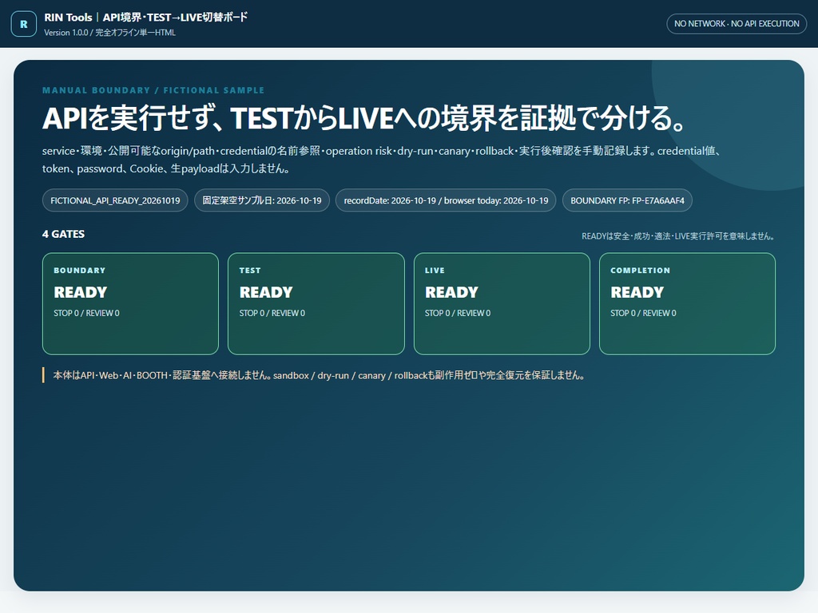Click the BOUNDARY FP: FP-E7A6AAF4 pill

click(x=627, y=200)
